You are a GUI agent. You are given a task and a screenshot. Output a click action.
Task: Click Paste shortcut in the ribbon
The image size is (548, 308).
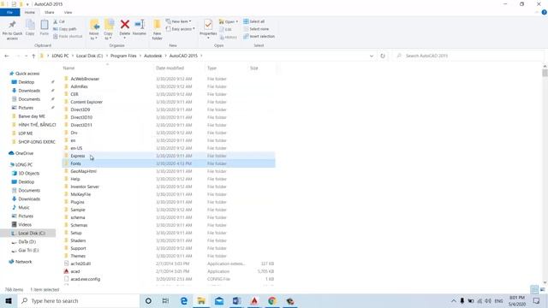pos(68,36)
